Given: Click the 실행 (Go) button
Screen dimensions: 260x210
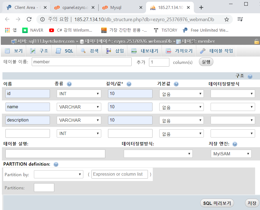Looking at the screenshot, I should (x=206, y=62).
